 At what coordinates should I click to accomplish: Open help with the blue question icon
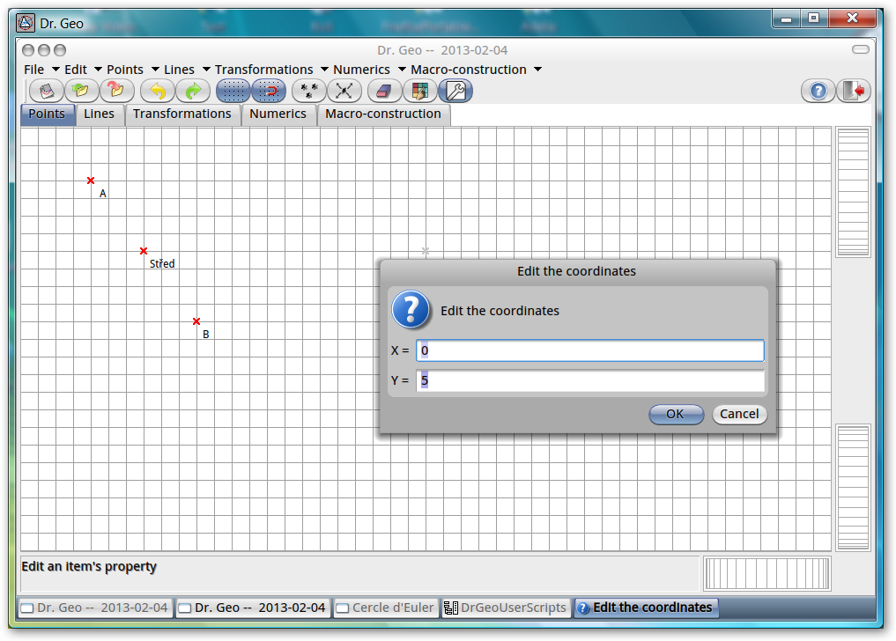[818, 91]
